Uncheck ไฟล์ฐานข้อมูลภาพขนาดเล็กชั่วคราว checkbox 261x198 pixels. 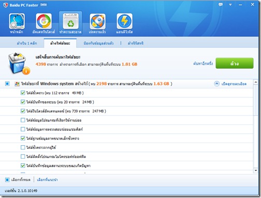[23, 138]
